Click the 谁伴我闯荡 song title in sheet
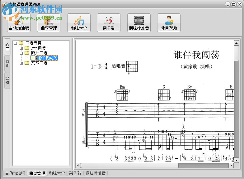This screenshot has height=179, width=244. click(x=196, y=55)
